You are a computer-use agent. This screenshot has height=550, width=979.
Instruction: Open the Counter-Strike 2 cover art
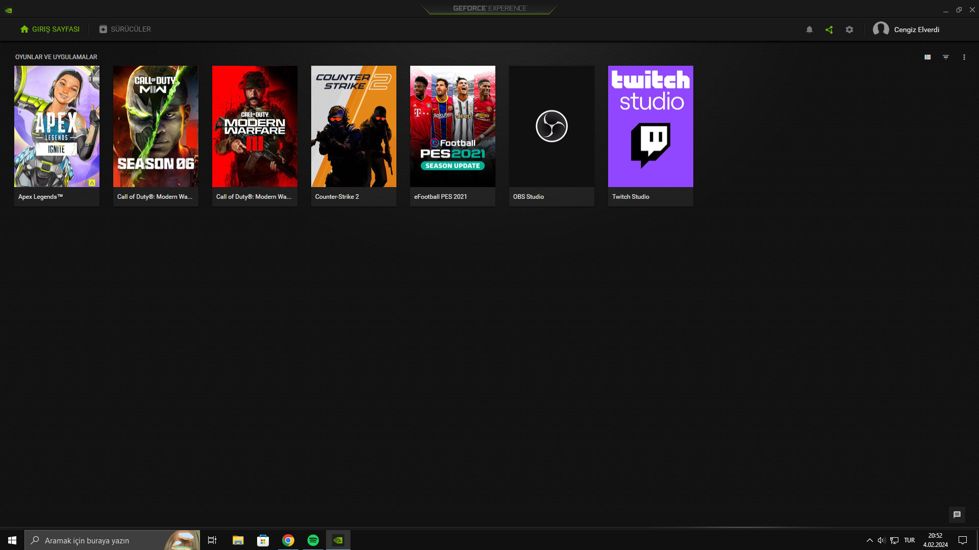point(354,126)
